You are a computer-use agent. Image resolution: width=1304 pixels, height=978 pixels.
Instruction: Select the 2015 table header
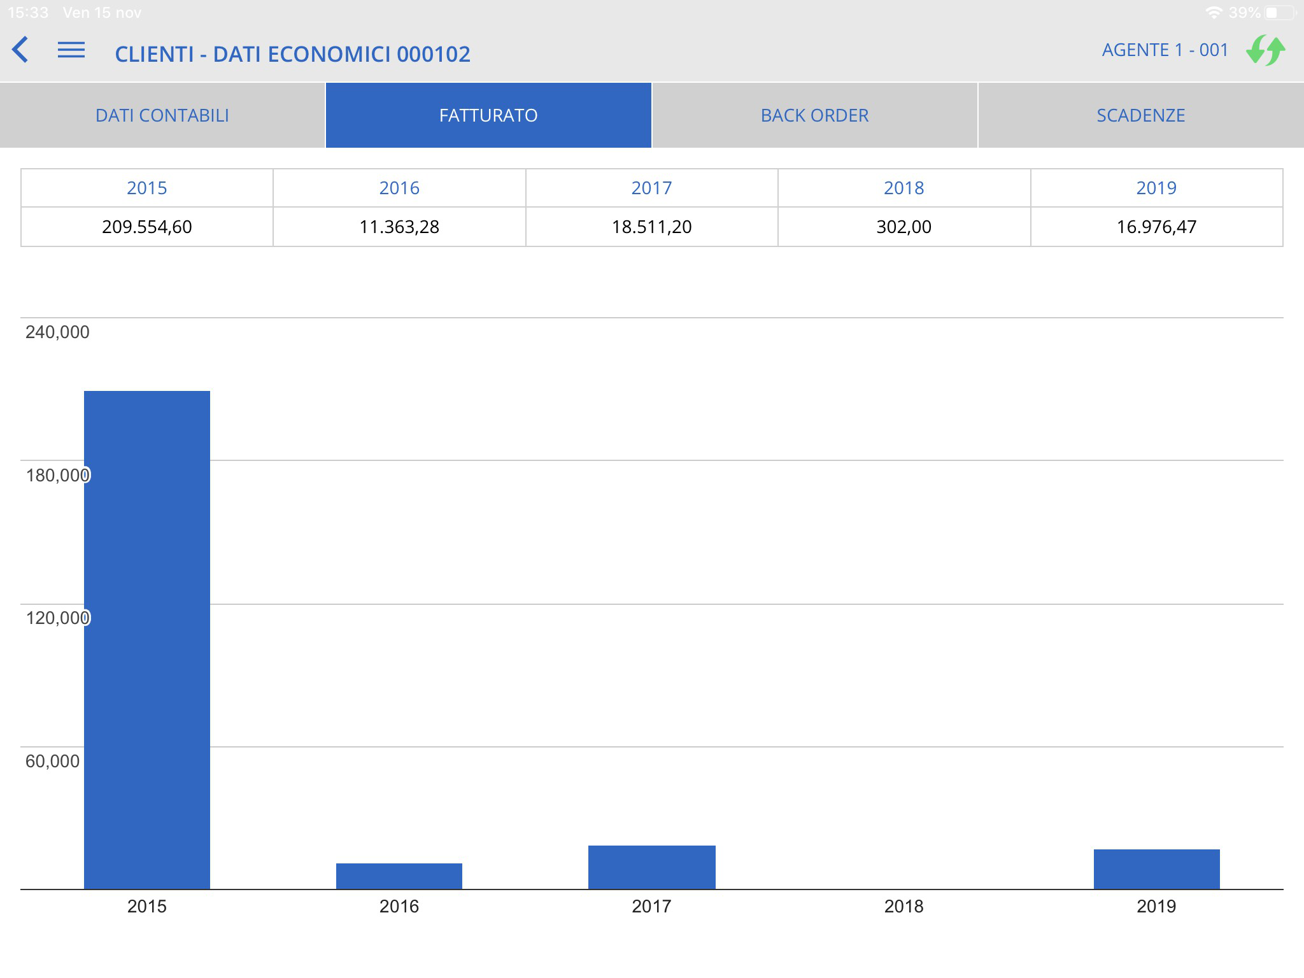[x=147, y=188]
